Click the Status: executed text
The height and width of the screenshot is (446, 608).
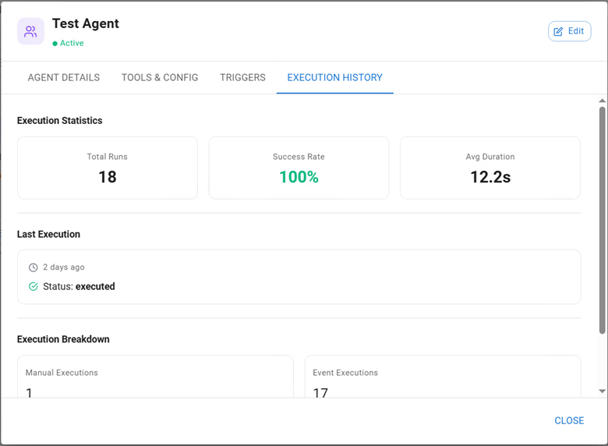click(x=79, y=287)
